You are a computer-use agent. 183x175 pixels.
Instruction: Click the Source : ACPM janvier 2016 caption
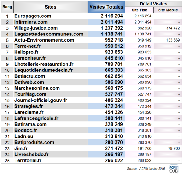pyautogui.click(x=146, y=169)
